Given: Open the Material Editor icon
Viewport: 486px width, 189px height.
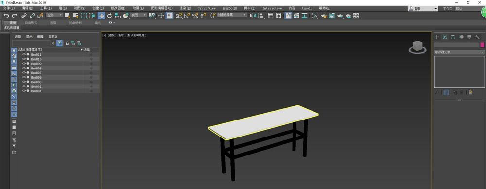Looking at the screenshot, I should (x=314, y=16).
